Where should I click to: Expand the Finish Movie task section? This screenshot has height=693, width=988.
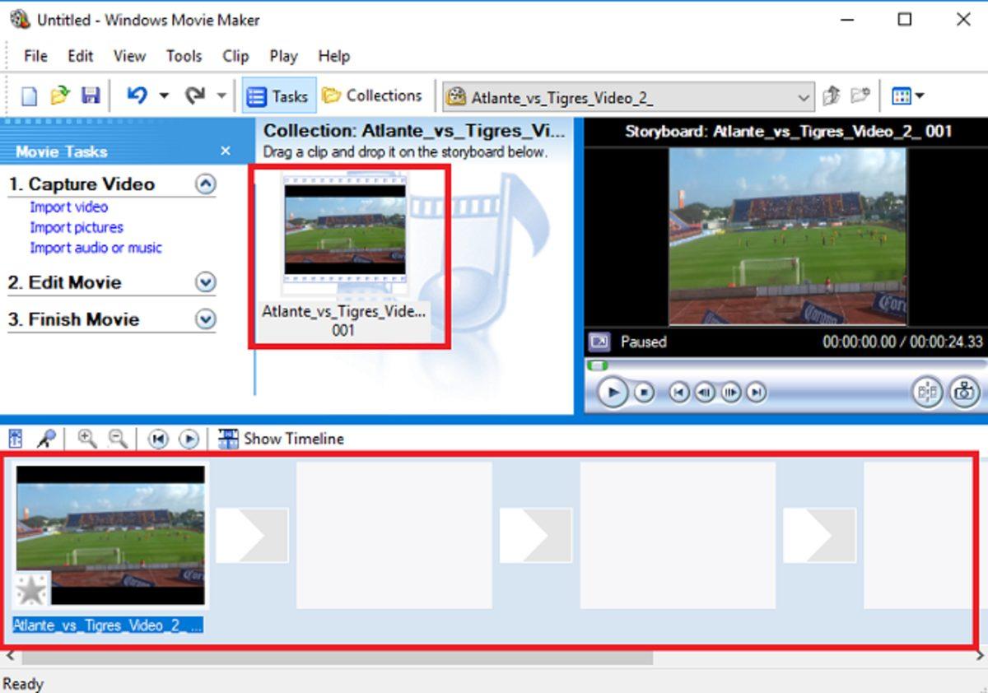click(206, 319)
